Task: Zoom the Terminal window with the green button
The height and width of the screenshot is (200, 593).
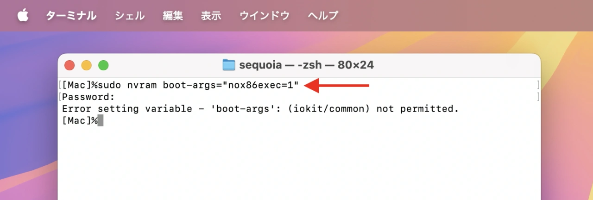Action: [103, 65]
